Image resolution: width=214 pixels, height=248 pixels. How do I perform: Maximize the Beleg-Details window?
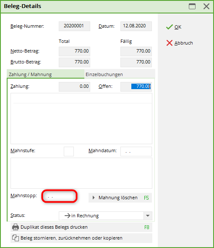pos(192,6)
